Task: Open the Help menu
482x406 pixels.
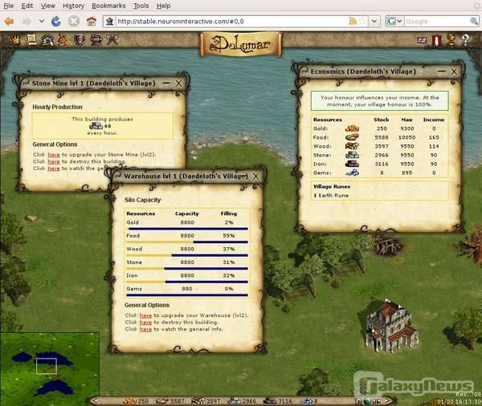Action: [164, 6]
